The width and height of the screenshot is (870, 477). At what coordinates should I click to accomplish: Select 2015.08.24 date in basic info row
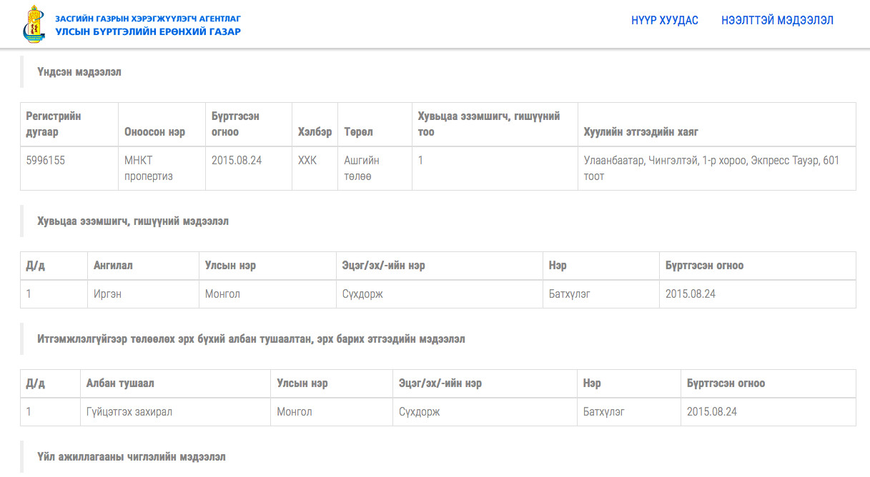[249, 169]
